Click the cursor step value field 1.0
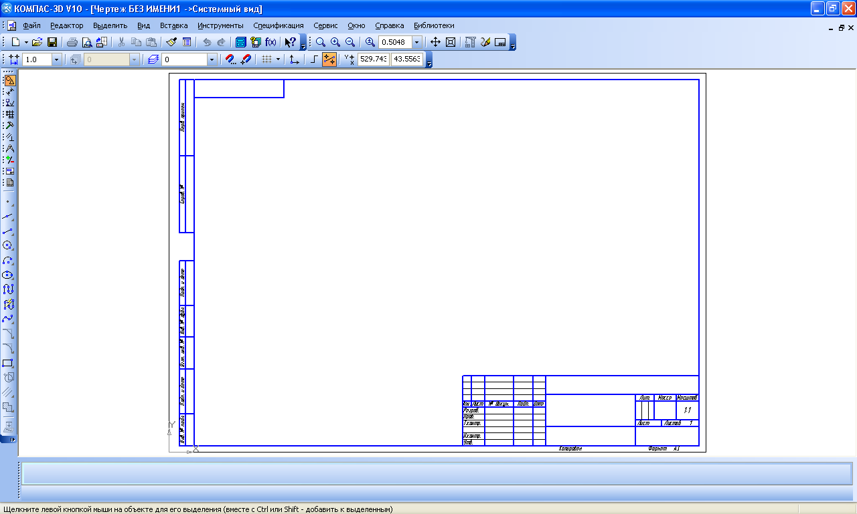Screen dimensions: 857x514 pyautogui.click(x=37, y=59)
